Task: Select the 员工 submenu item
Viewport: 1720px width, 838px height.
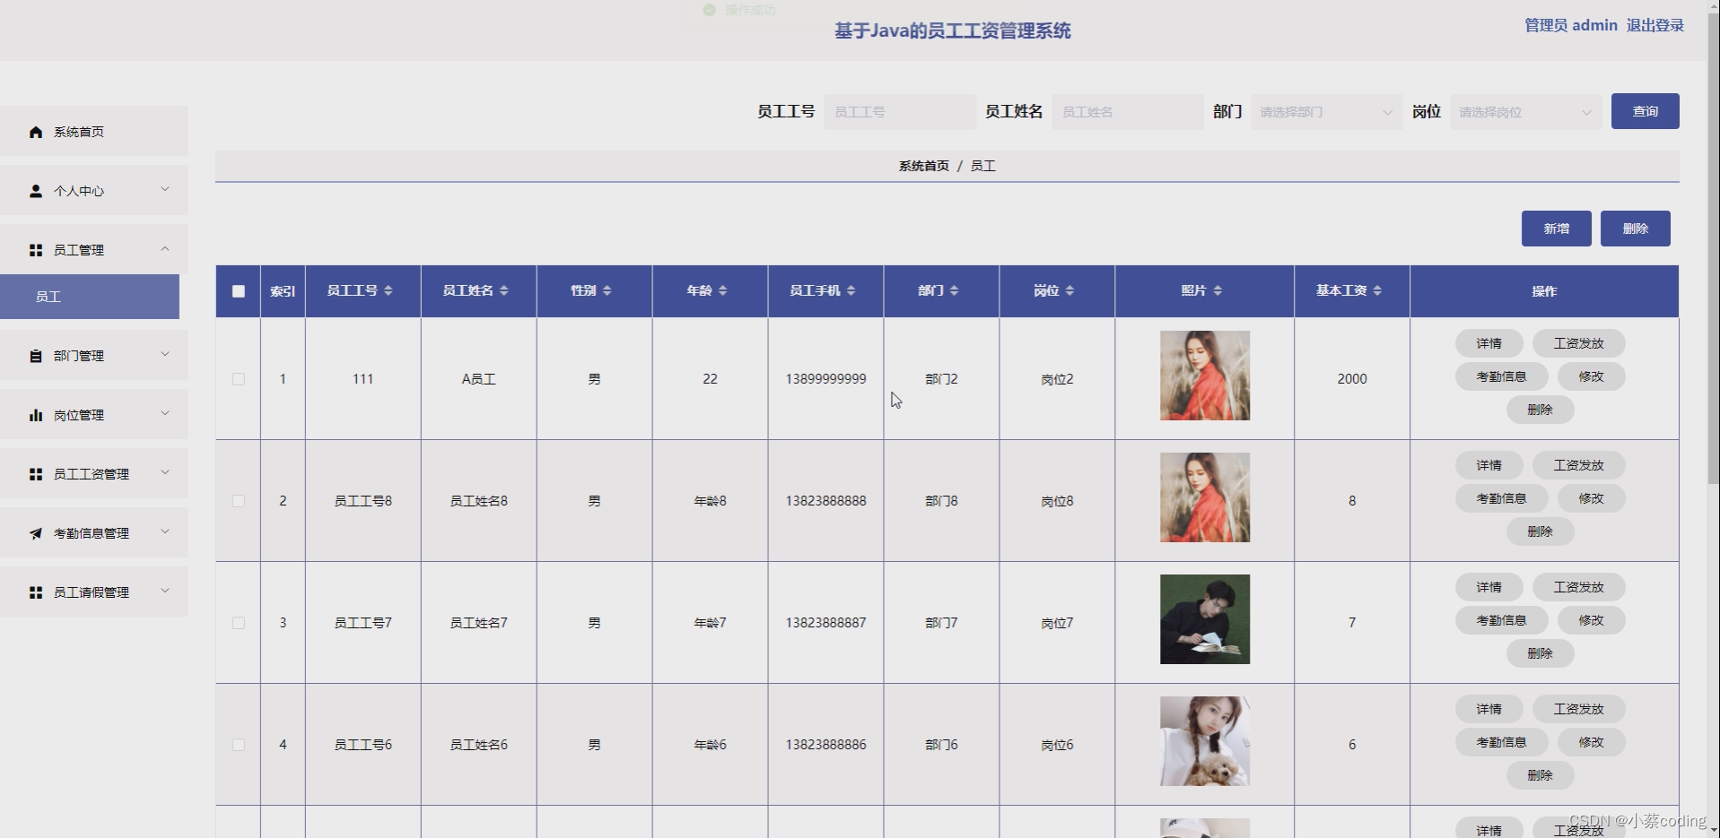Action: pos(90,297)
